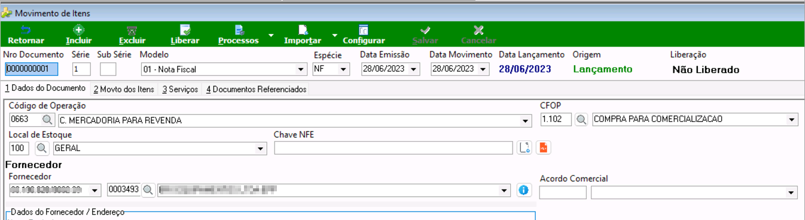
Task: Switch to the Serviços tab
Action: pos(180,89)
